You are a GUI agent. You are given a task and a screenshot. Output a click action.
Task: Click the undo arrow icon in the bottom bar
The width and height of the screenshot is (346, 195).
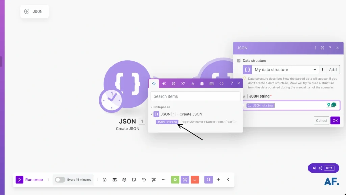[144, 180]
